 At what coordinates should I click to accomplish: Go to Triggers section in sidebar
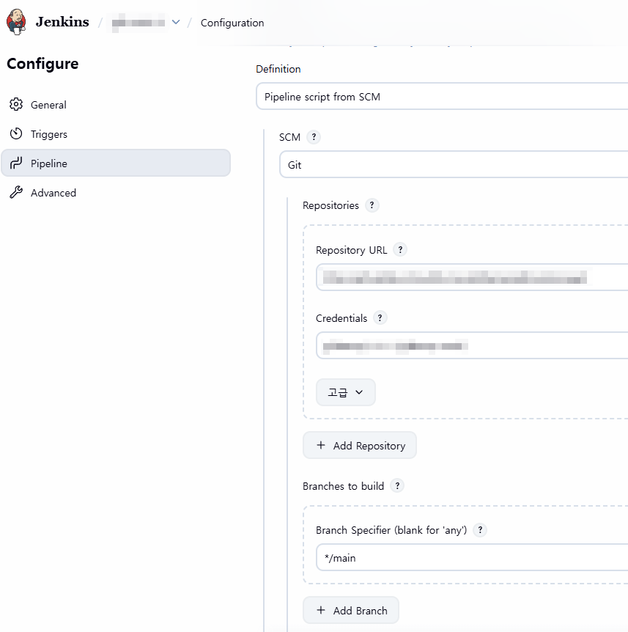116,134
